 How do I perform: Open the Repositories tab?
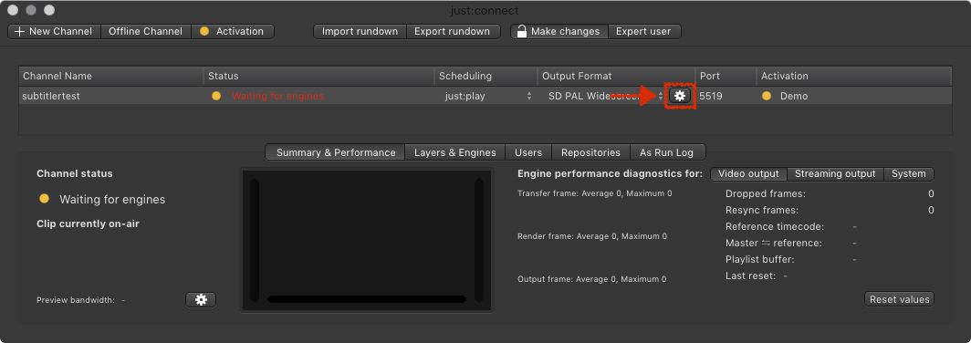pos(590,152)
